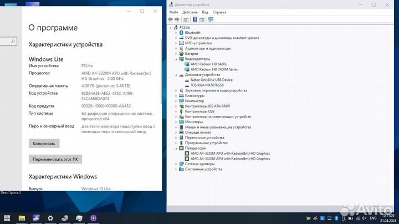Click the blue Help toolbar icon
The image size is (399, 224).
pos(195,19)
